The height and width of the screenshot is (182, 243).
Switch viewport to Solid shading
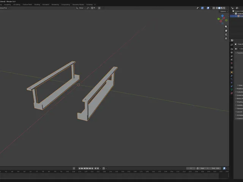click(219, 8)
